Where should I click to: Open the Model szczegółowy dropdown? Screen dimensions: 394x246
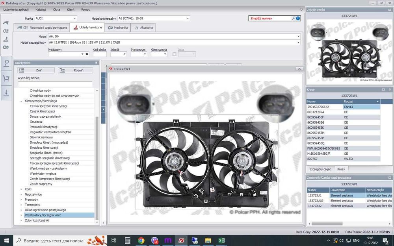(298, 43)
